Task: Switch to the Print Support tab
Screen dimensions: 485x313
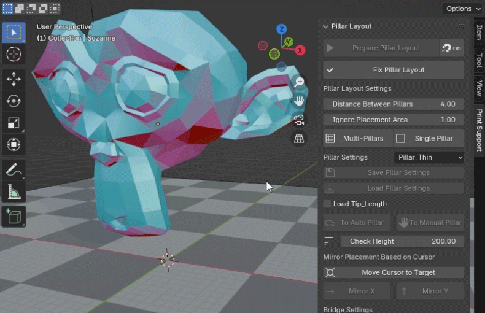Action: 479,130
